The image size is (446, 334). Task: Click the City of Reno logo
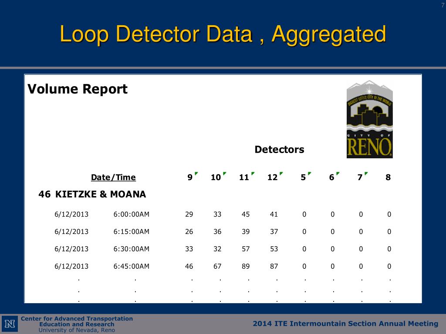pyautogui.click(x=369, y=119)
